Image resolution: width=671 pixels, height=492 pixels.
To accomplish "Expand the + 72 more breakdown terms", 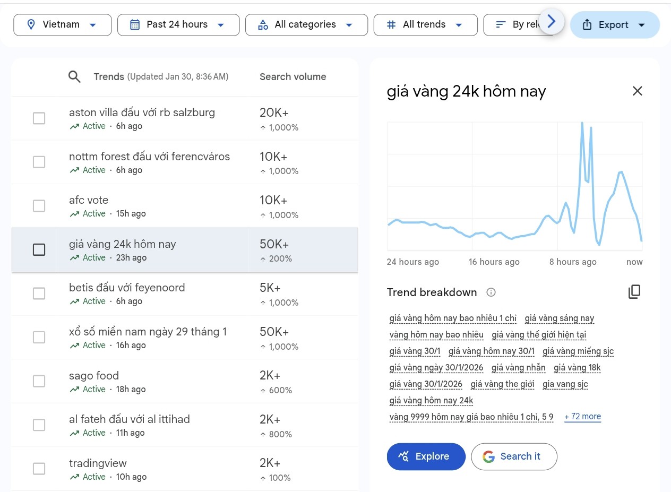I will pos(582,416).
